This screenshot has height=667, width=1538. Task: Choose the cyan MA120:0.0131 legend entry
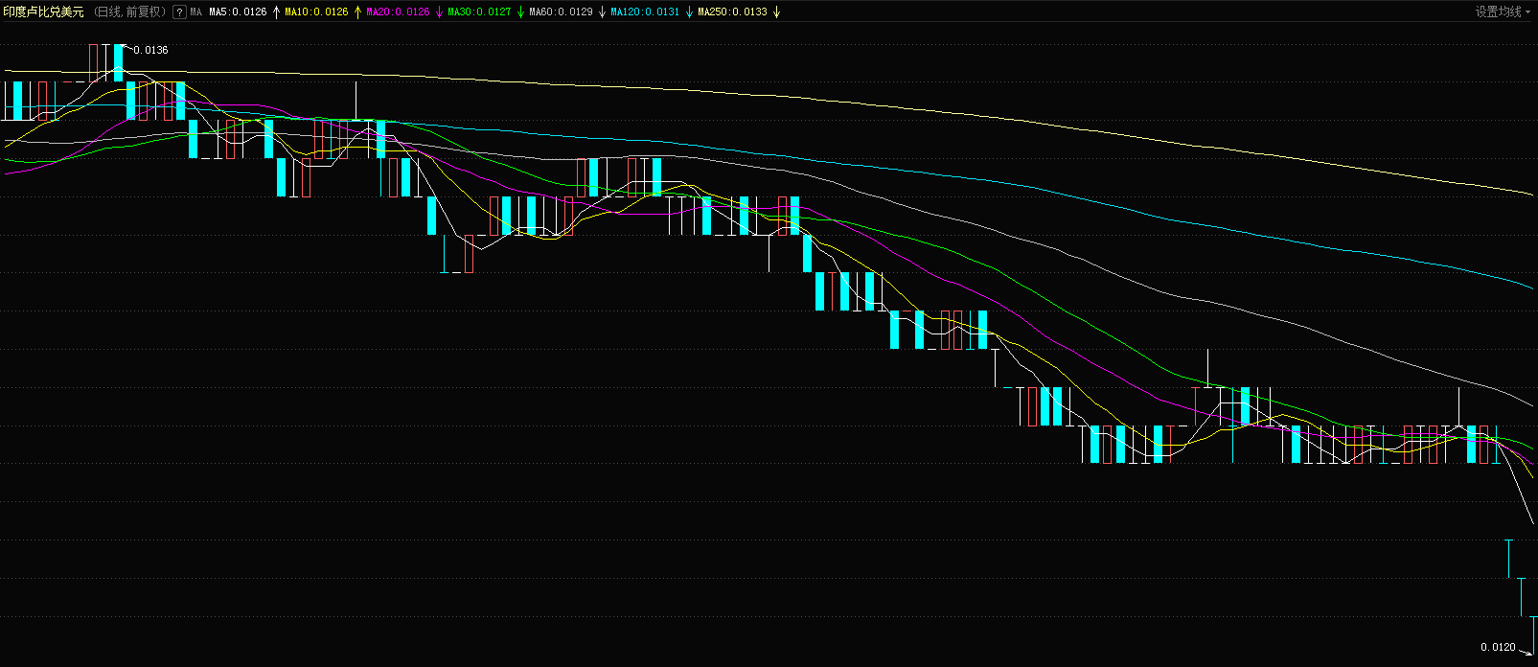pyautogui.click(x=645, y=12)
